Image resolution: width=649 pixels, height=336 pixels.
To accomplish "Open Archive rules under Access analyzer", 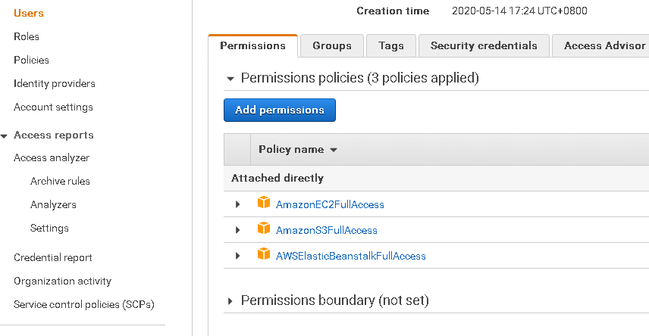I will pyautogui.click(x=60, y=181).
